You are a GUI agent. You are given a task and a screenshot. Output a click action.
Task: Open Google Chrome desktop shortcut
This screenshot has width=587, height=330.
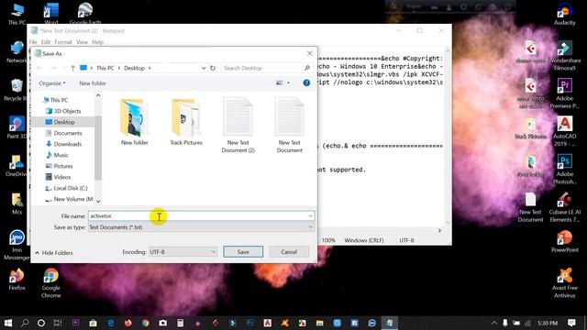[x=51, y=283]
